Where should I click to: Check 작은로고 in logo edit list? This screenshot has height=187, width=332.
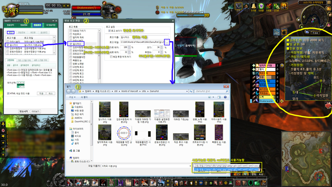[x=71, y=34]
